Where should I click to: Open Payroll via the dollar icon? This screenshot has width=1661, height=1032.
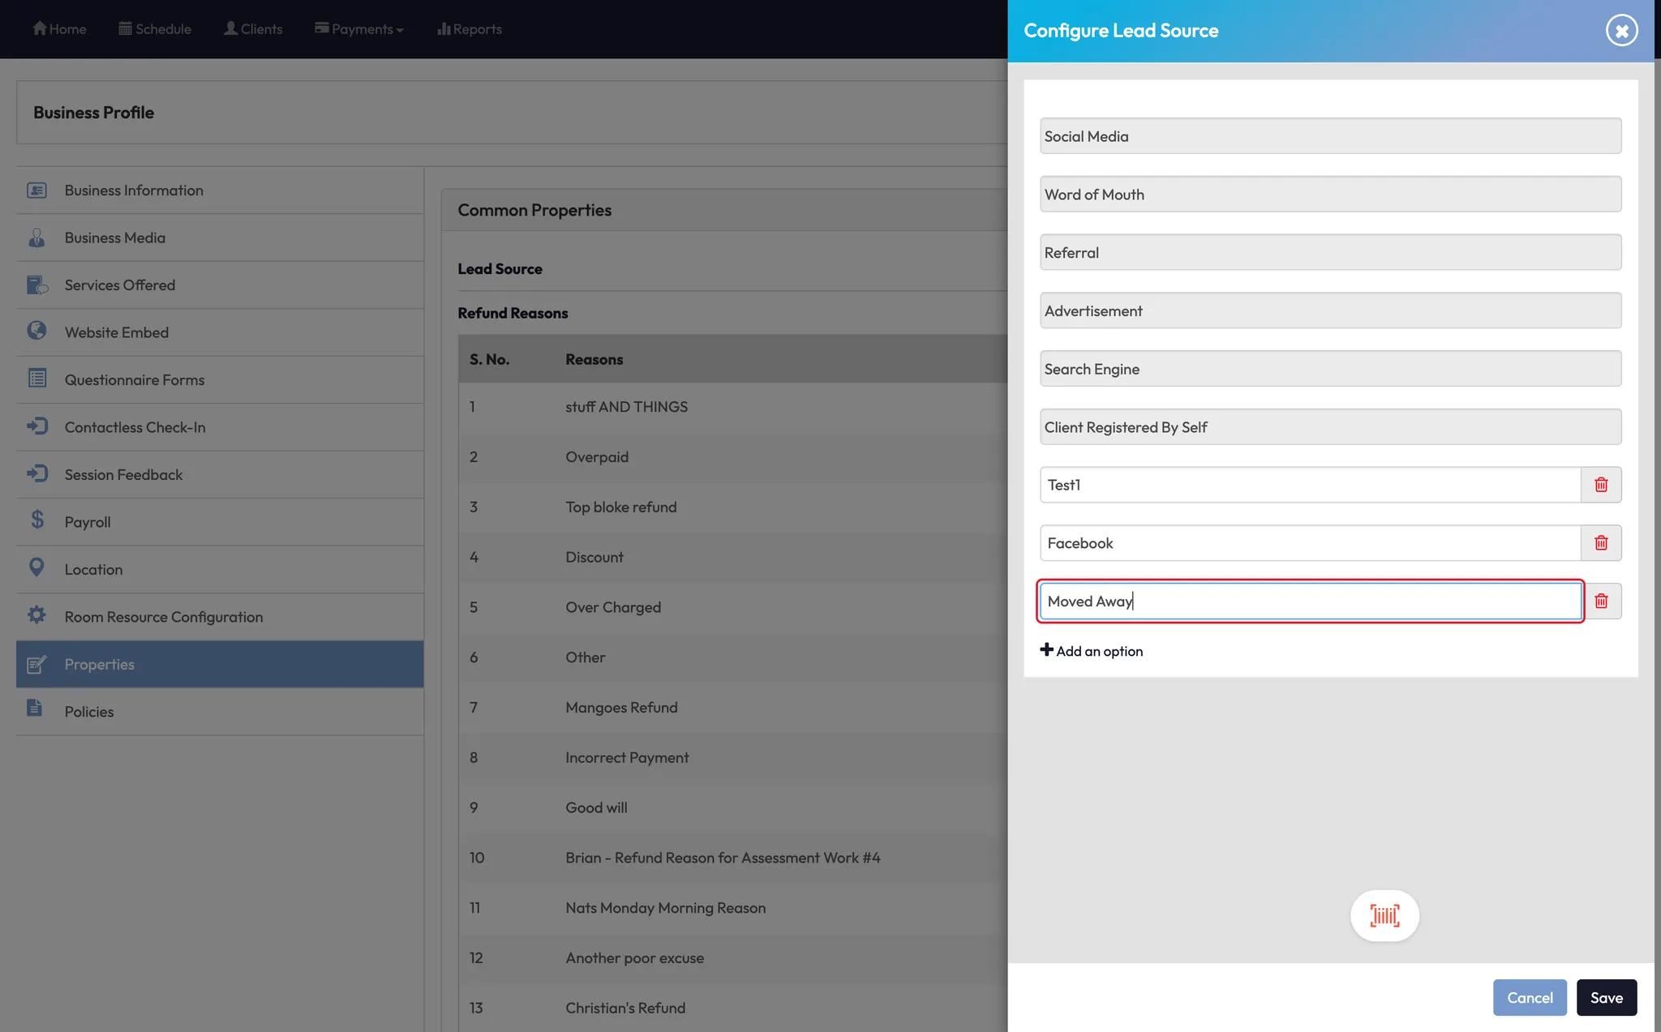pos(37,520)
